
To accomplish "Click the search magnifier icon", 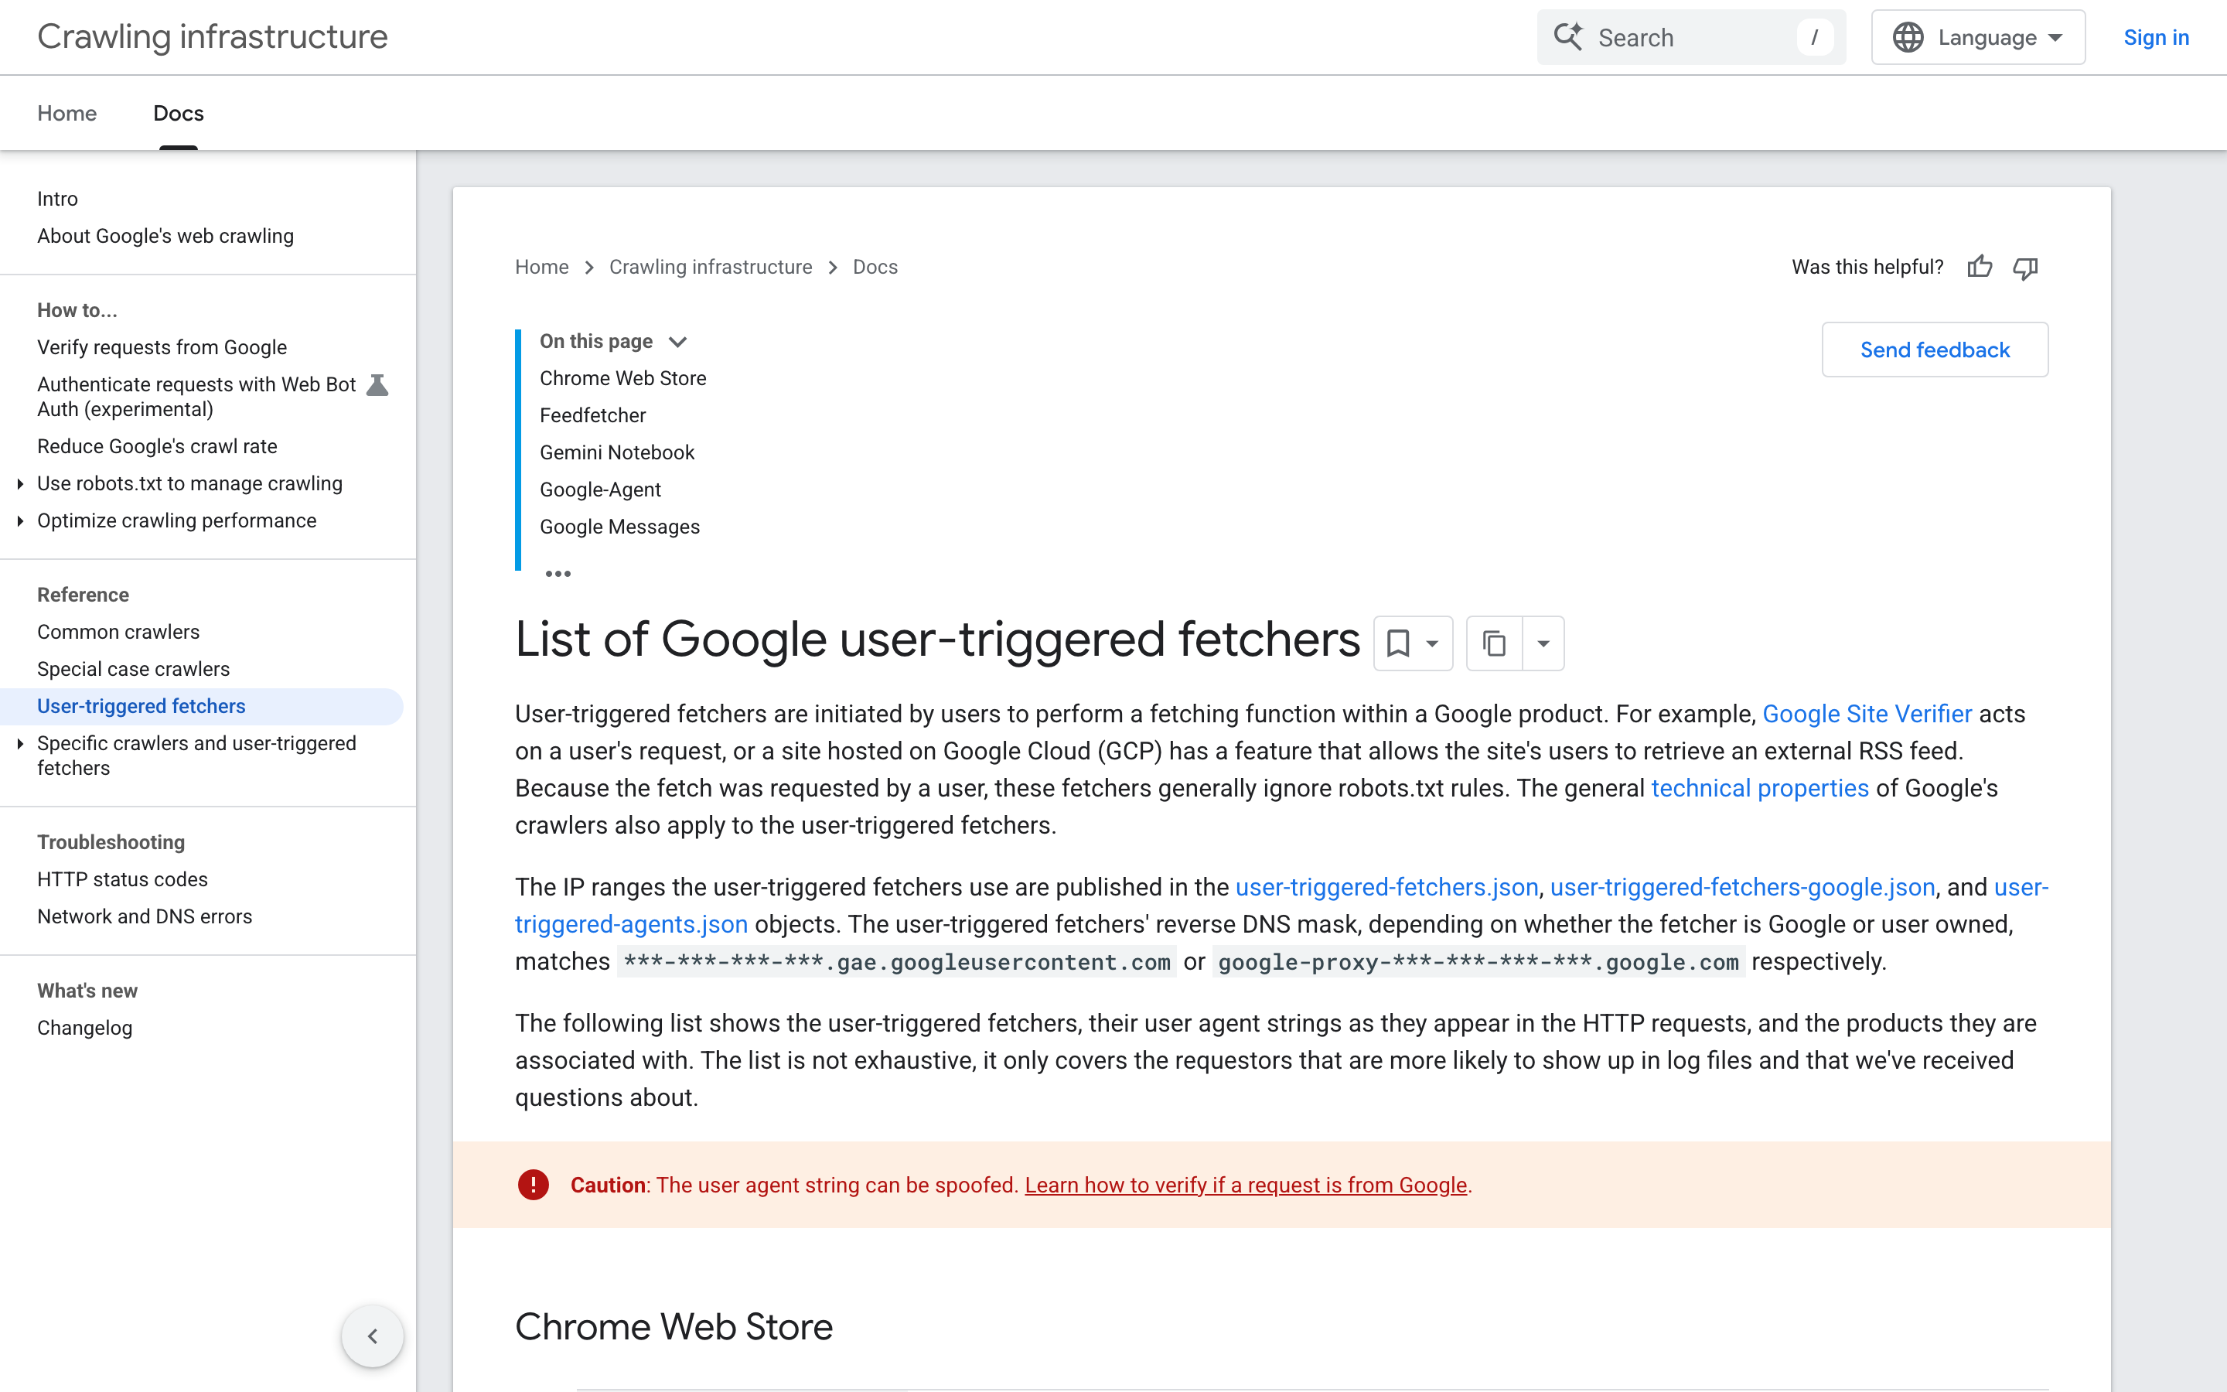I will (1568, 37).
